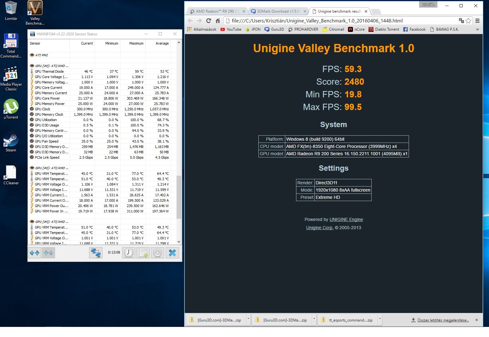This screenshot has width=489, height=337.
Task: Click HWiNFO scrollbar up arrow
Action: point(179,42)
